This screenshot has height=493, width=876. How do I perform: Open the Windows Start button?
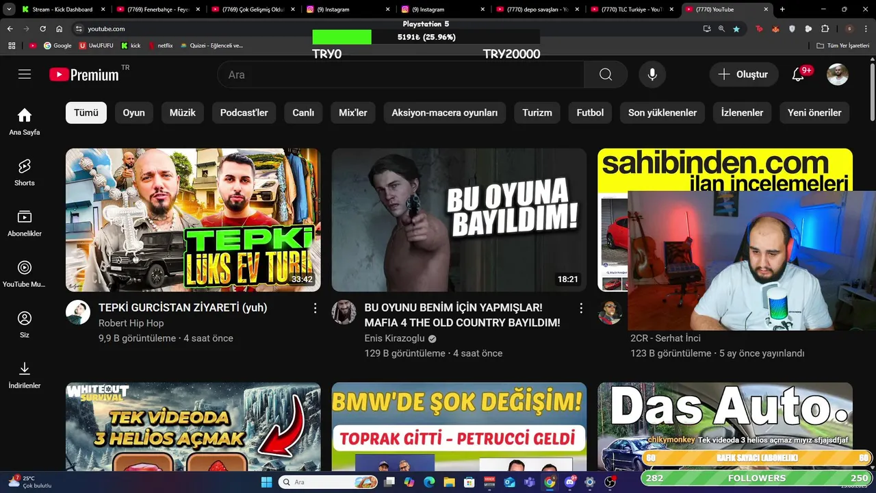[266, 482]
